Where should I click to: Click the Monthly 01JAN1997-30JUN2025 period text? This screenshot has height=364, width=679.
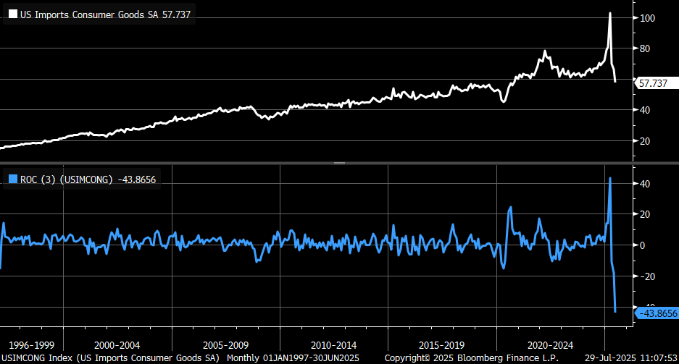point(293,358)
